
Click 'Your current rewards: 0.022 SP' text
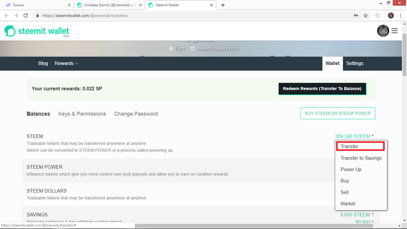click(67, 88)
